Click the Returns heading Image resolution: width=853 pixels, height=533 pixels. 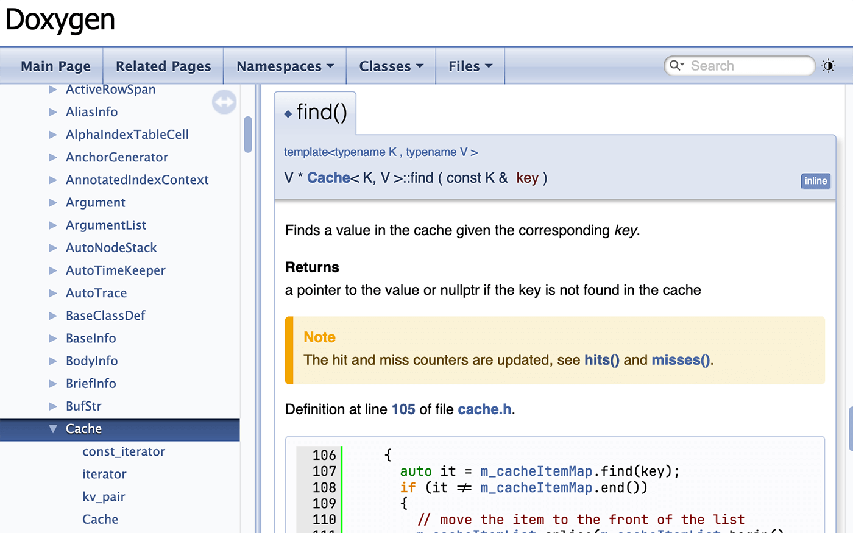coord(312,267)
